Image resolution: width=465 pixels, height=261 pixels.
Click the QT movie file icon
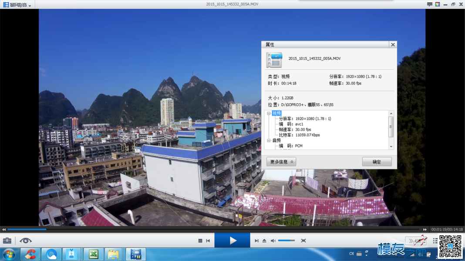pyautogui.click(x=274, y=60)
